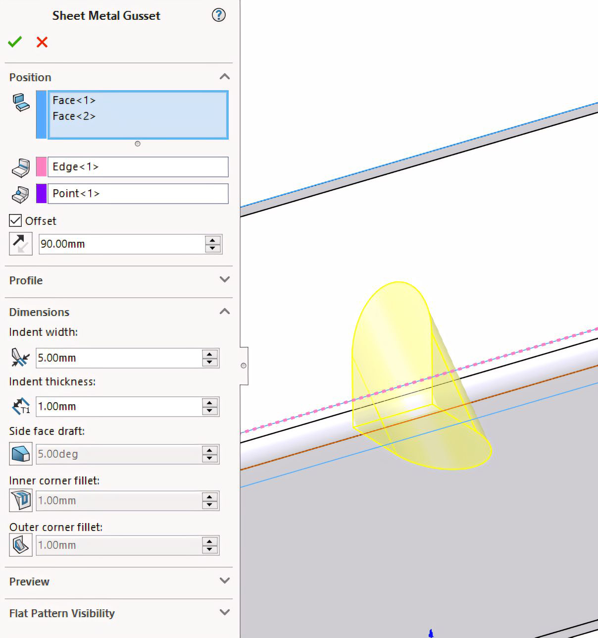Open help for Sheet Metal Gusset
Screen dimensions: 598x638
coord(218,15)
